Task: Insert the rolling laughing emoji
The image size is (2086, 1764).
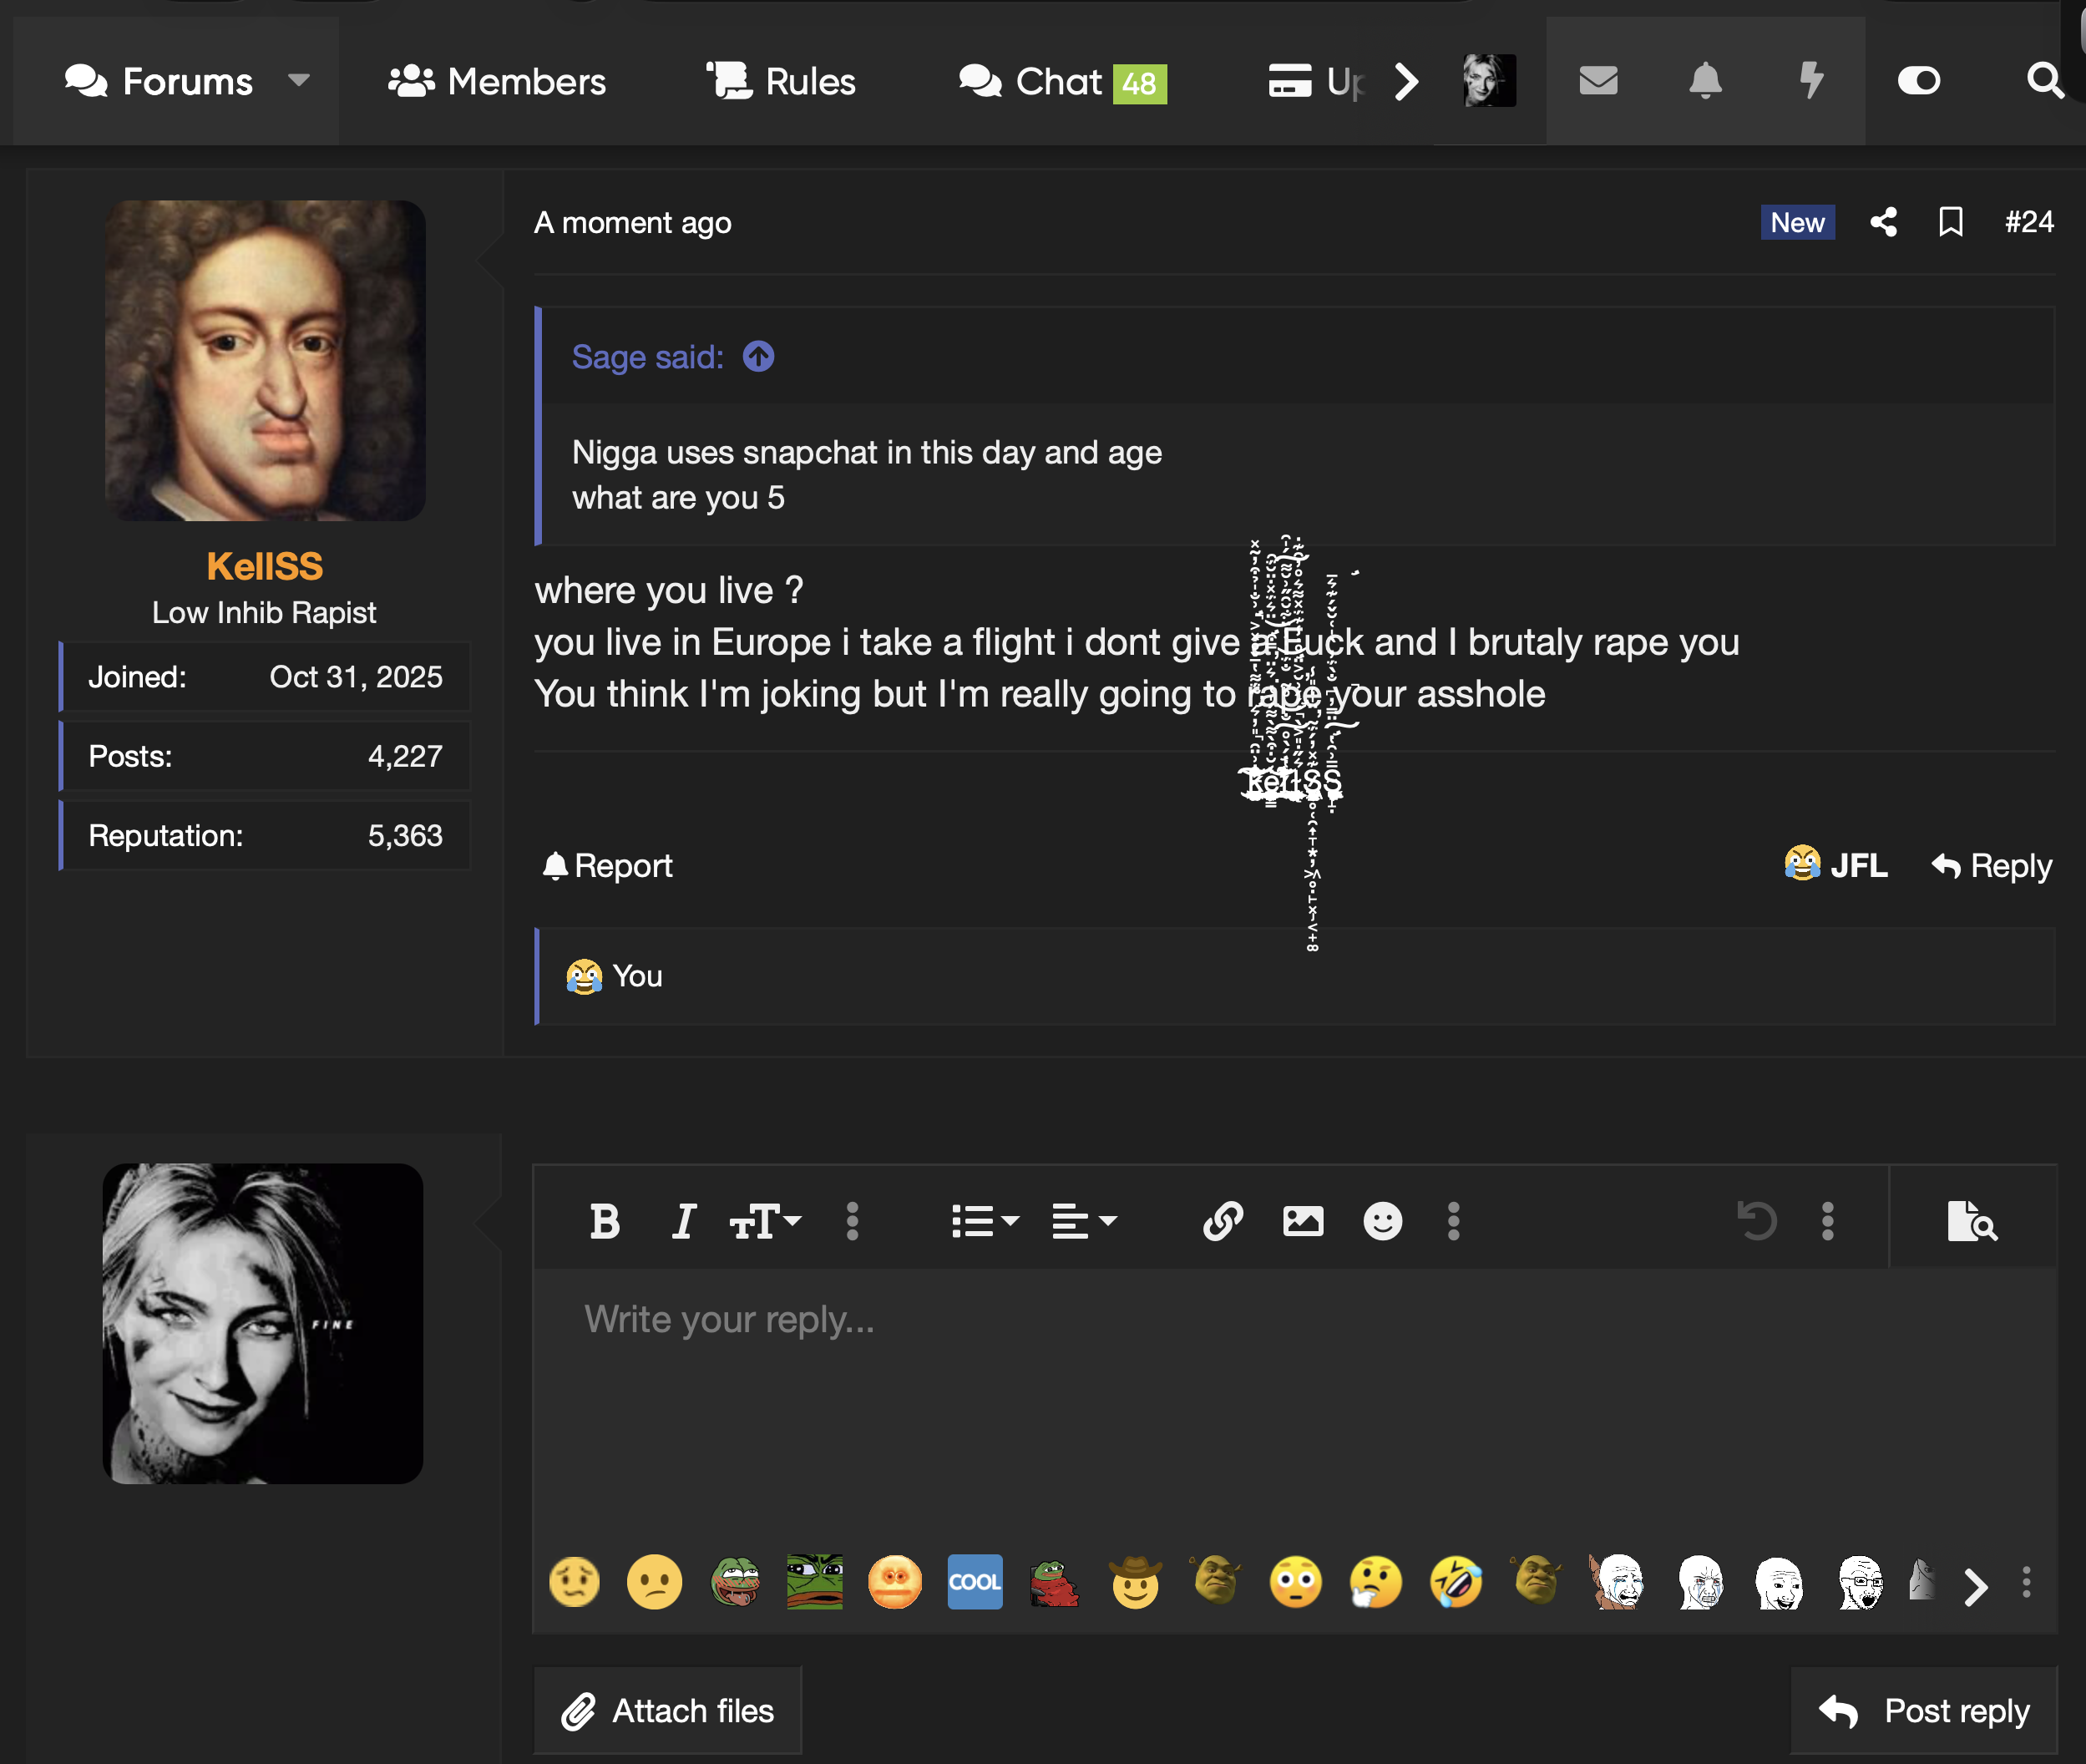Action: (1456, 1582)
